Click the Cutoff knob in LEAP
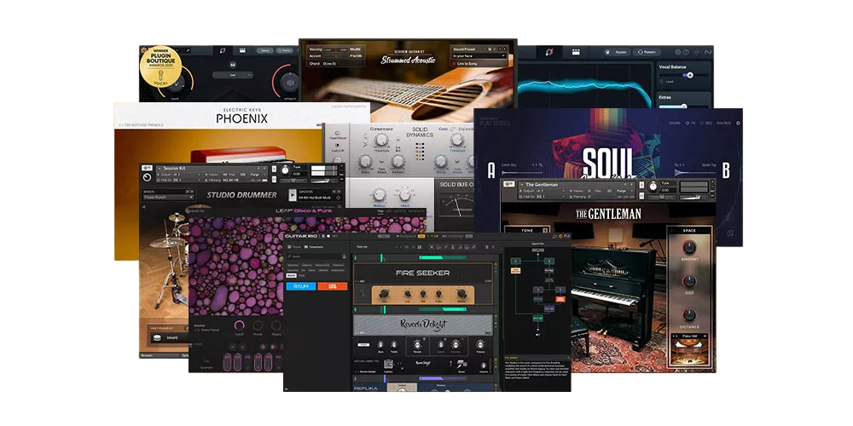 (x=240, y=326)
